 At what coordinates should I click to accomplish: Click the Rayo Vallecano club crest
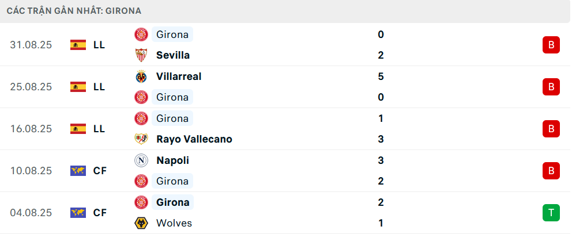tap(141, 139)
